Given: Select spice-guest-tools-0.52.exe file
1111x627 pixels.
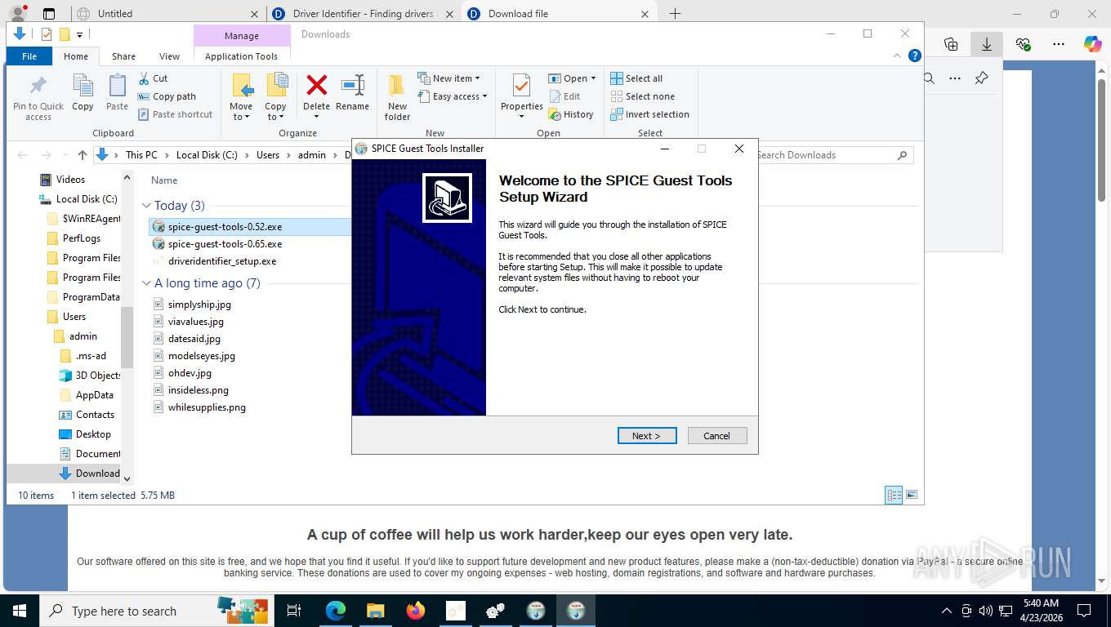Looking at the screenshot, I should pyautogui.click(x=225, y=227).
